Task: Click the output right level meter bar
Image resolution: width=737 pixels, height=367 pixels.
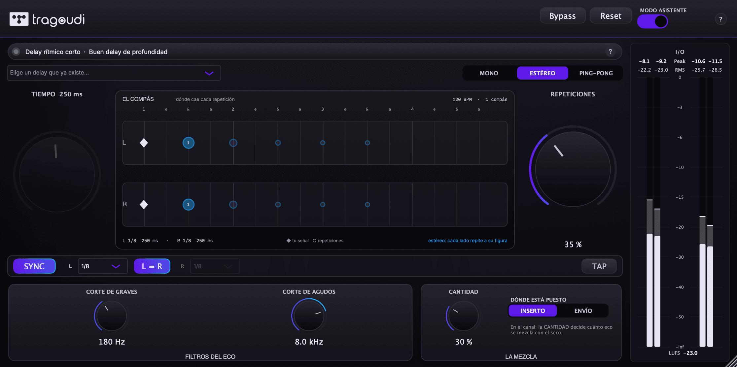Action: tap(710, 212)
